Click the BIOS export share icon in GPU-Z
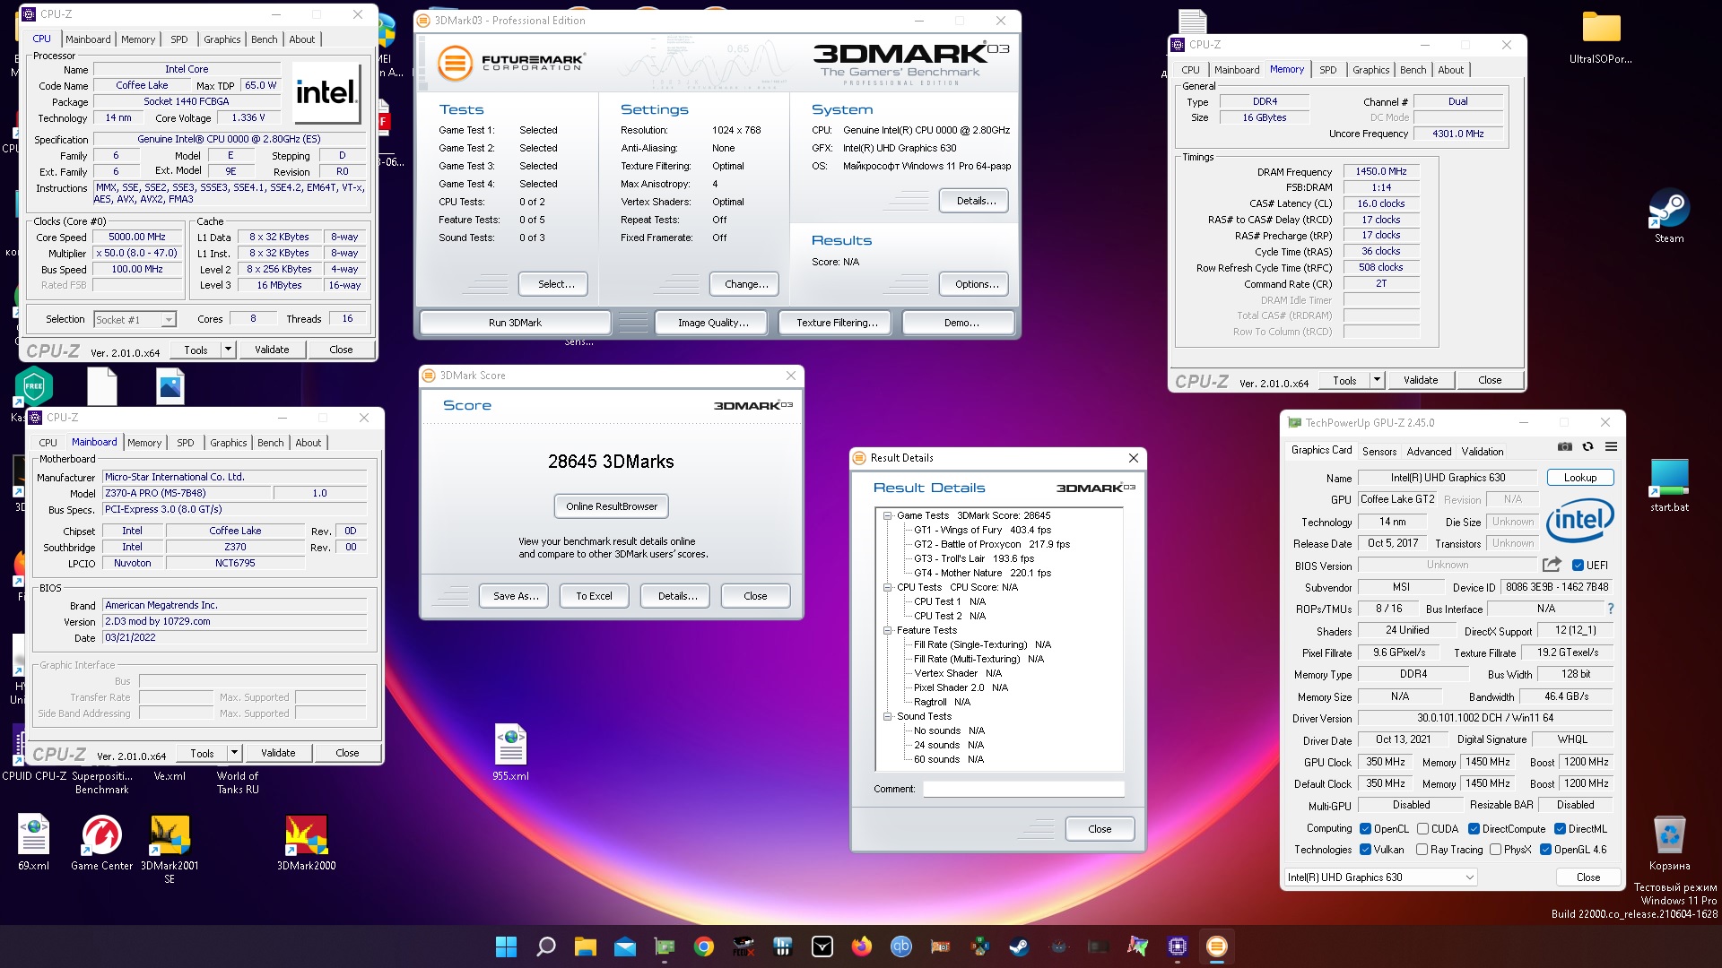 pyautogui.click(x=1552, y=565)
